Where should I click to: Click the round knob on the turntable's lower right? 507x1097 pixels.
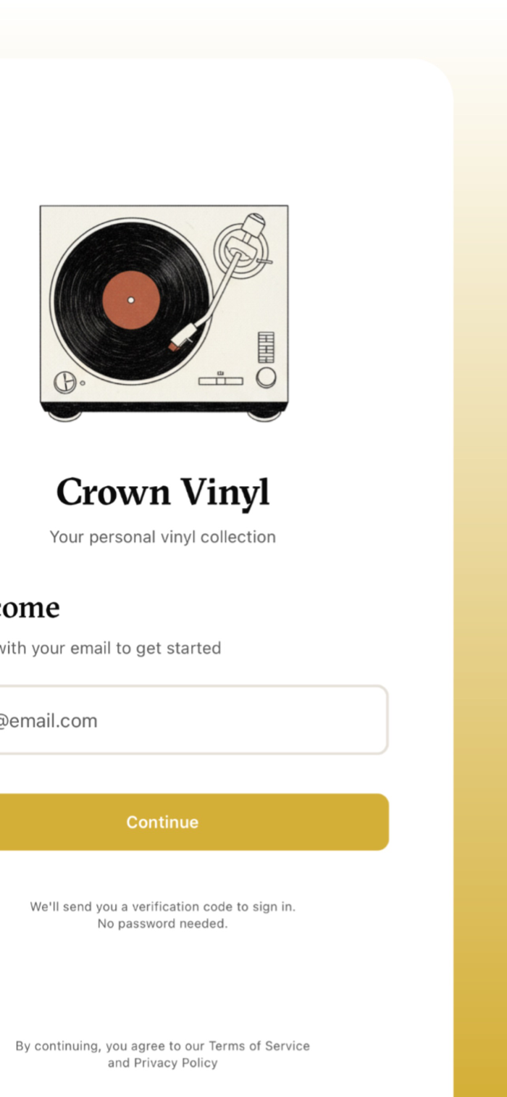coord(266,378)
